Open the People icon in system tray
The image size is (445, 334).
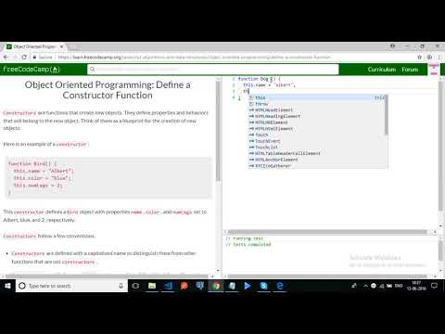coord(354,286)
